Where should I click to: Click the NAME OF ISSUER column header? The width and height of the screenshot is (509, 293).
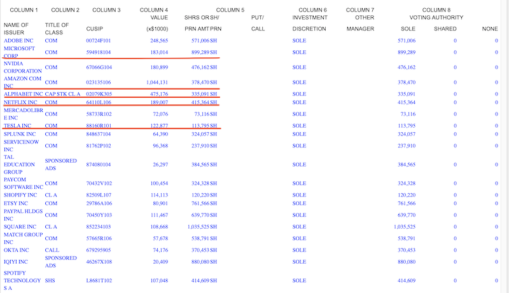coord(16,29)
